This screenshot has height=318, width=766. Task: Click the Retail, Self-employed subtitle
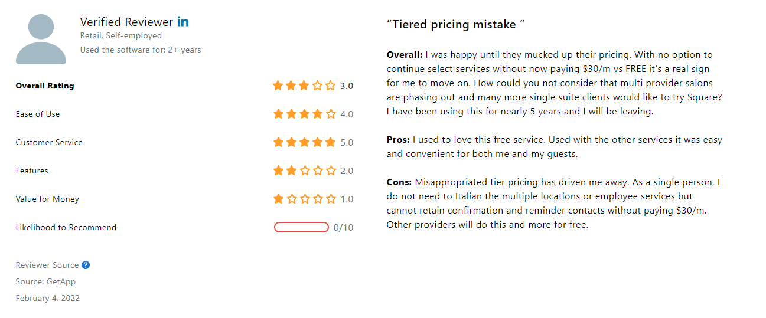(x=121, y=36)
